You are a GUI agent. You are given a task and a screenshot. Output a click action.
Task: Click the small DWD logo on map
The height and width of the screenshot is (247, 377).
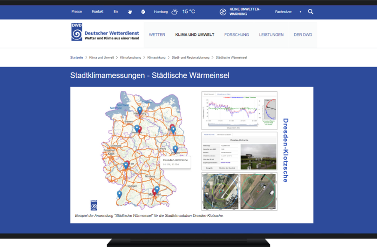click(94, 205)
